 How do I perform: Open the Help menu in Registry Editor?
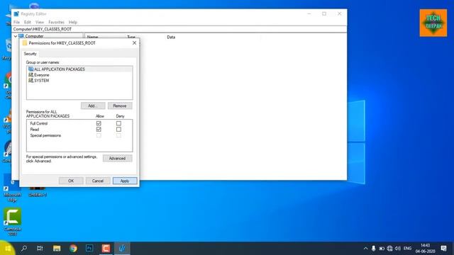click(73, 22)
